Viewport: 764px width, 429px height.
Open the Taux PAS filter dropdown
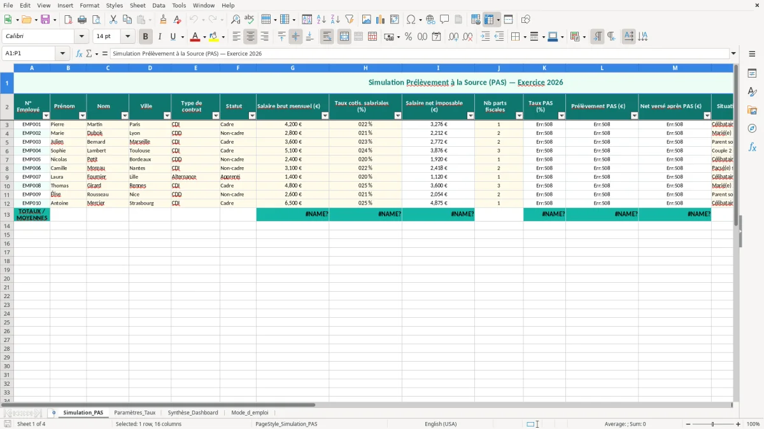pyautogui.click(x=561, y=116)
